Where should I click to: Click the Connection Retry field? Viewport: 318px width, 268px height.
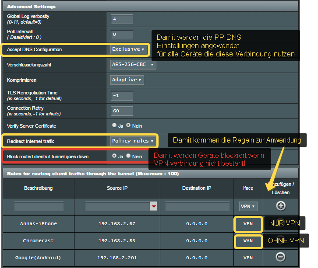click(x=122, y=111)
